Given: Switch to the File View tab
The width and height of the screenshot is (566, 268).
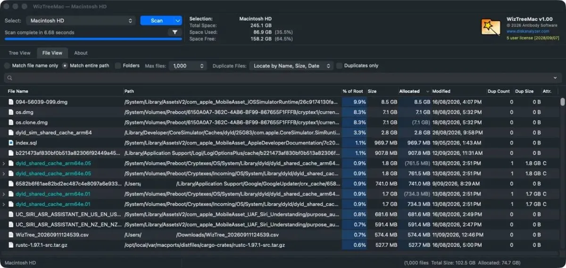Looking at the screenshot, I should pyautogui.click(x=52, y=53).
